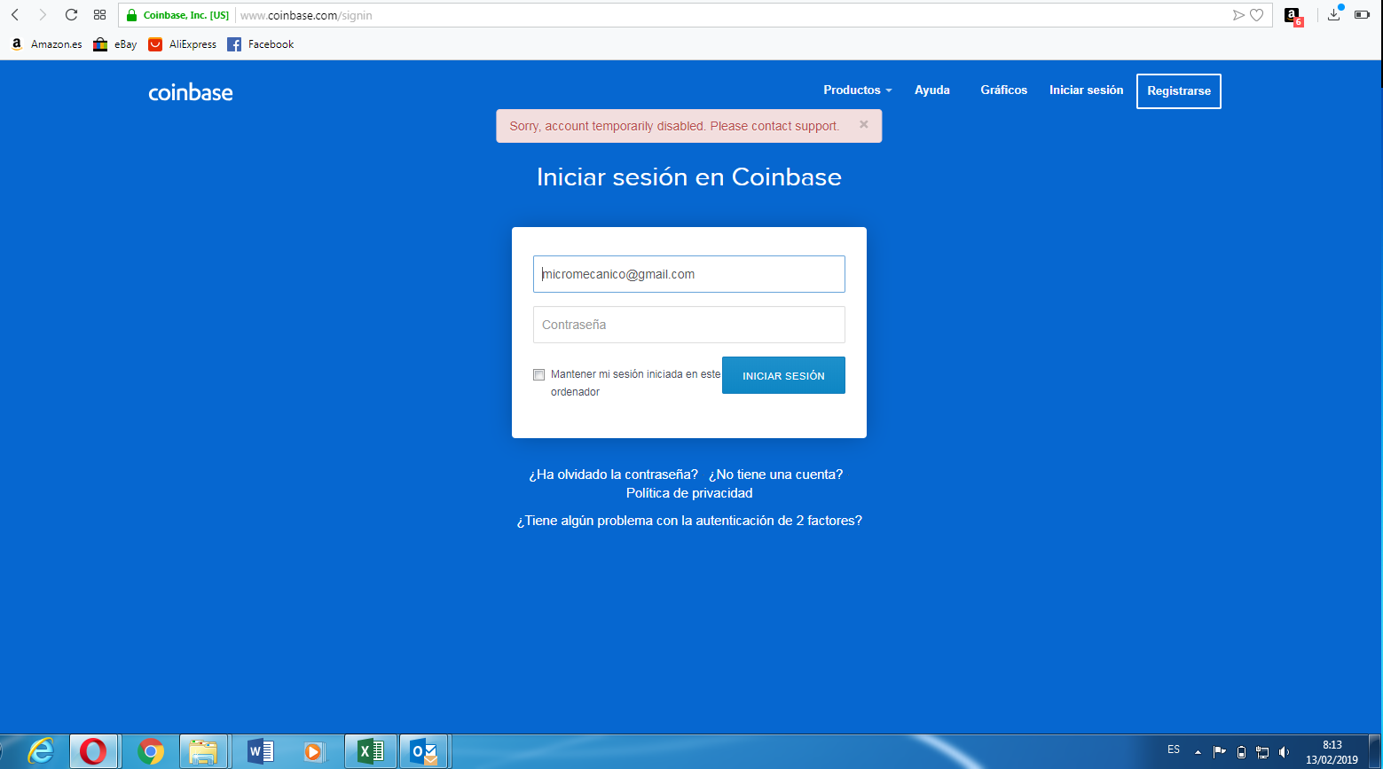Open Microsoft Excel from taskbar
This screenshot has width=1383, height=769.
point(371,751)
